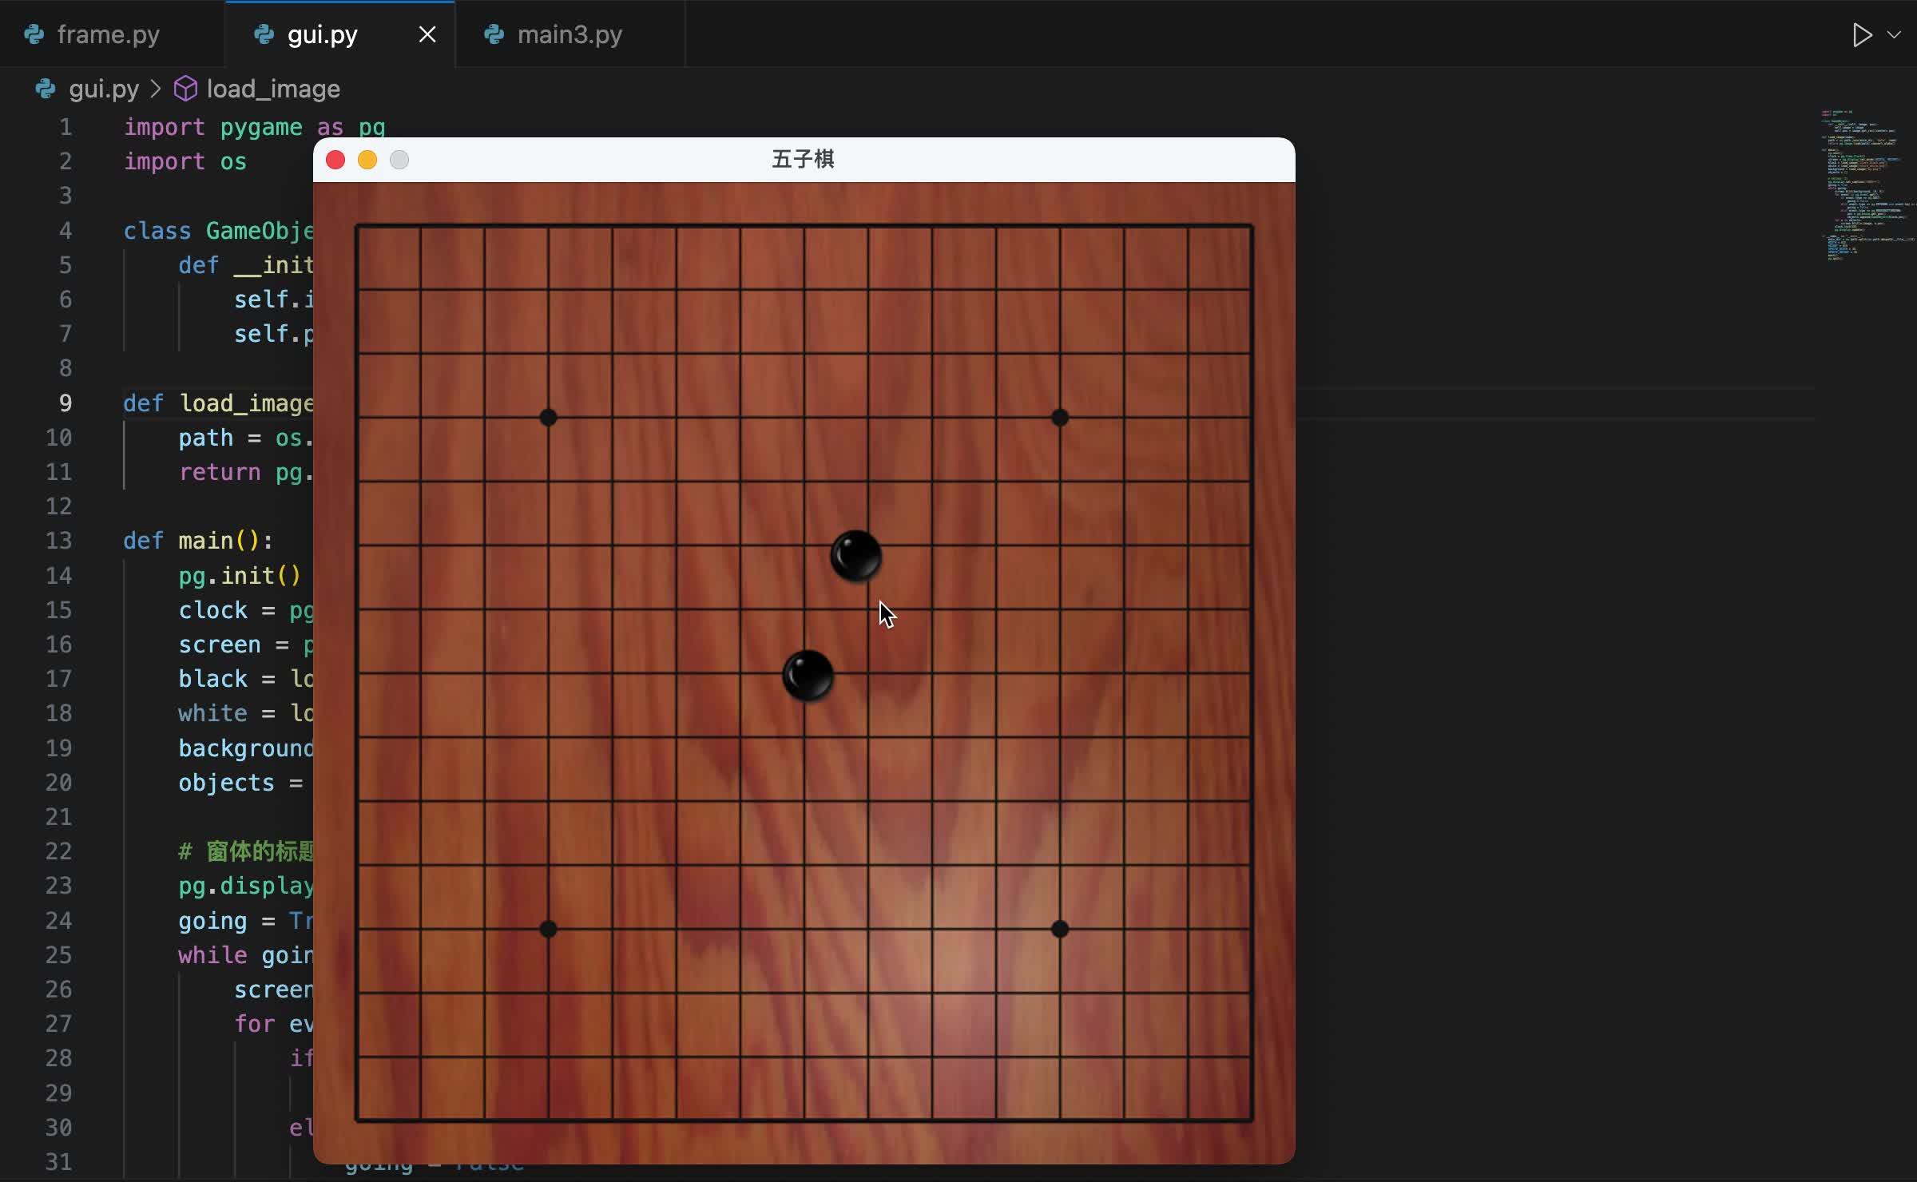This screenshot has height=1182, width=1917.
Task: Expand the run options dropdown arrow
Action: [1894, 35]
